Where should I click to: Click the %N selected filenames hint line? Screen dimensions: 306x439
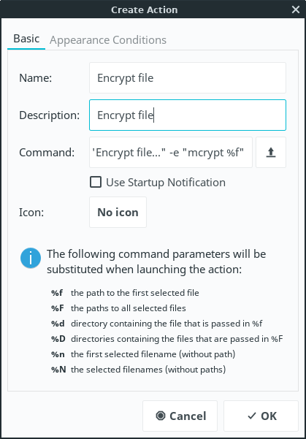138,370
